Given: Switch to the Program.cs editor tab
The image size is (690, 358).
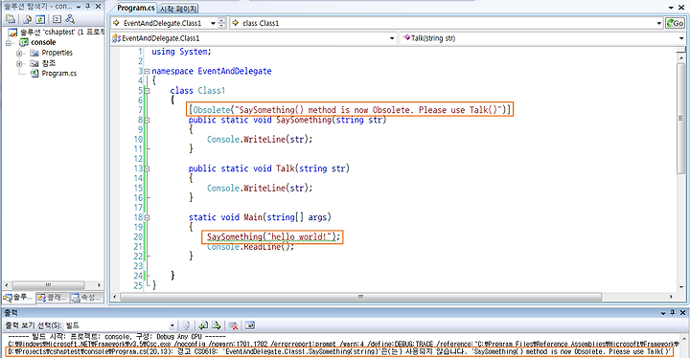Looking at the screenshot, I should pos(135,8).
